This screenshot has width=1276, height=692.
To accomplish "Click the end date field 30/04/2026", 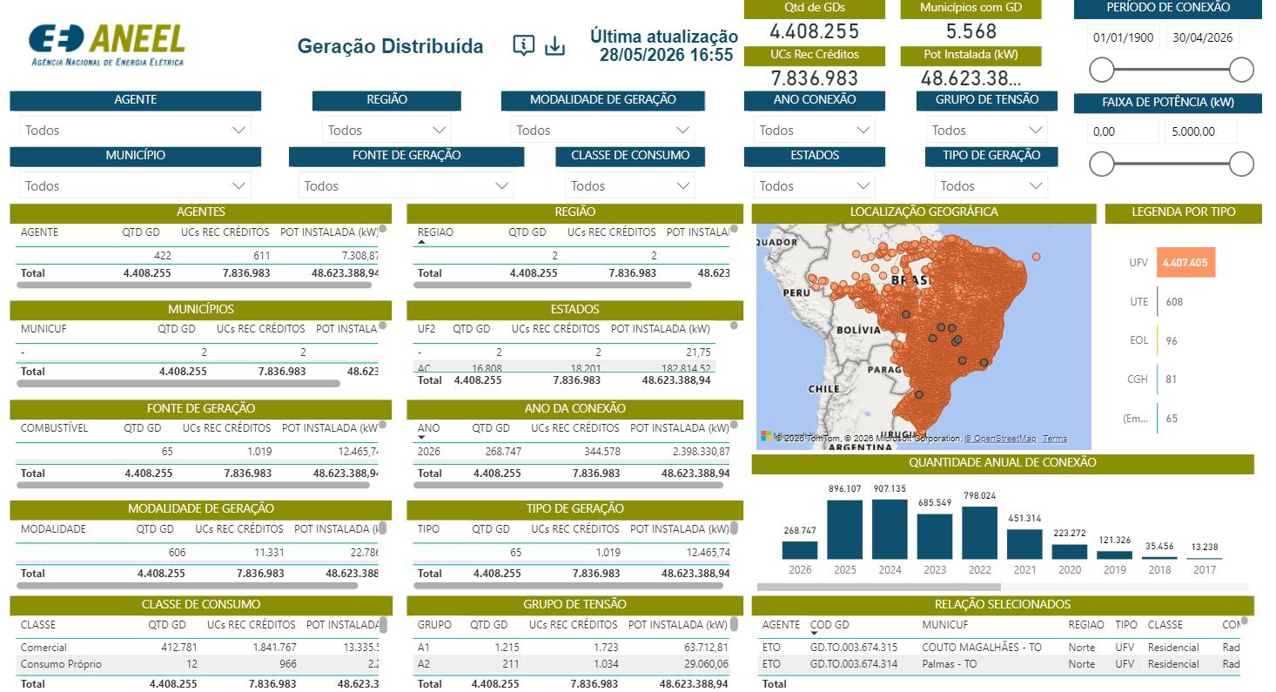I will [1202, 37].
